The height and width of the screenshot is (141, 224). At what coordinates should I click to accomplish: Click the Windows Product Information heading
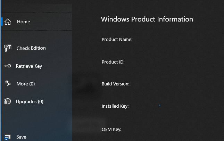pyautogui.click(x=147, y=19)
